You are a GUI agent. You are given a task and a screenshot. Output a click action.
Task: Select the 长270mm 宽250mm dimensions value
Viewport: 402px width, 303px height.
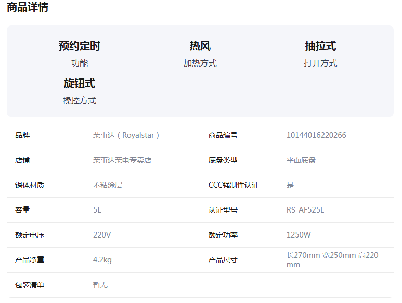[332, 260]
